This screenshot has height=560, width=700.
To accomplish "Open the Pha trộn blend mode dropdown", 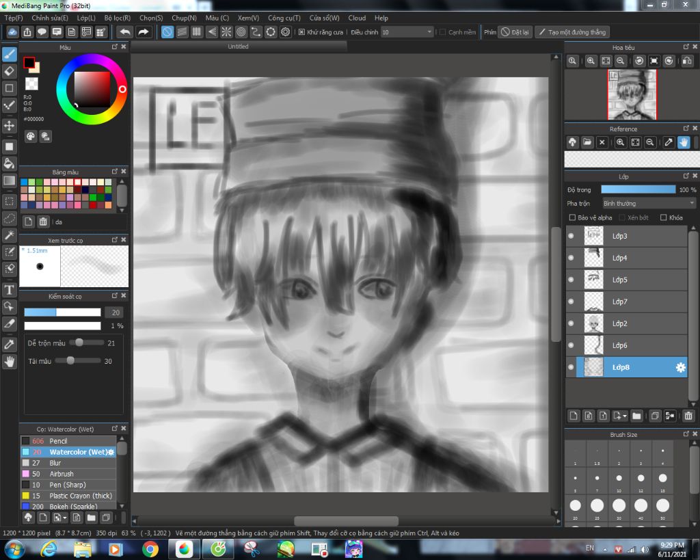I will (x=649, y=204).
